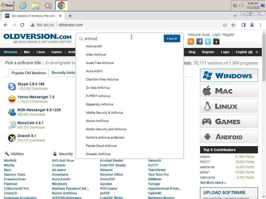Launch Internet Explorer from taskbar
This screenshot has width=266, height=199.
click(x=23, y=5)
